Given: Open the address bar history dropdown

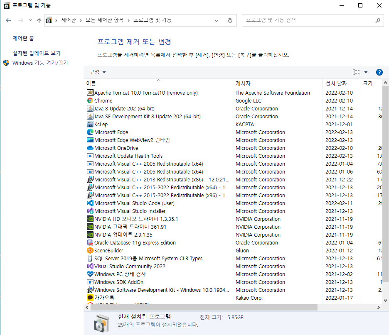Looking at the screenshot, I should point(217,20).
